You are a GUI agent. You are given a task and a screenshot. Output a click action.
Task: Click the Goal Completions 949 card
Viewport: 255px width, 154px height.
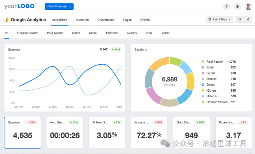[191, 132]
